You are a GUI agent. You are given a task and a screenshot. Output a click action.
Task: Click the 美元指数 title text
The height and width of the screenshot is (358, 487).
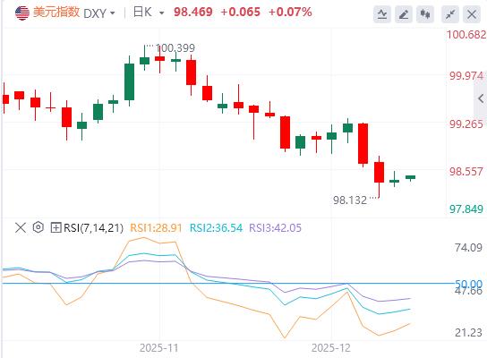coord(56,13)
